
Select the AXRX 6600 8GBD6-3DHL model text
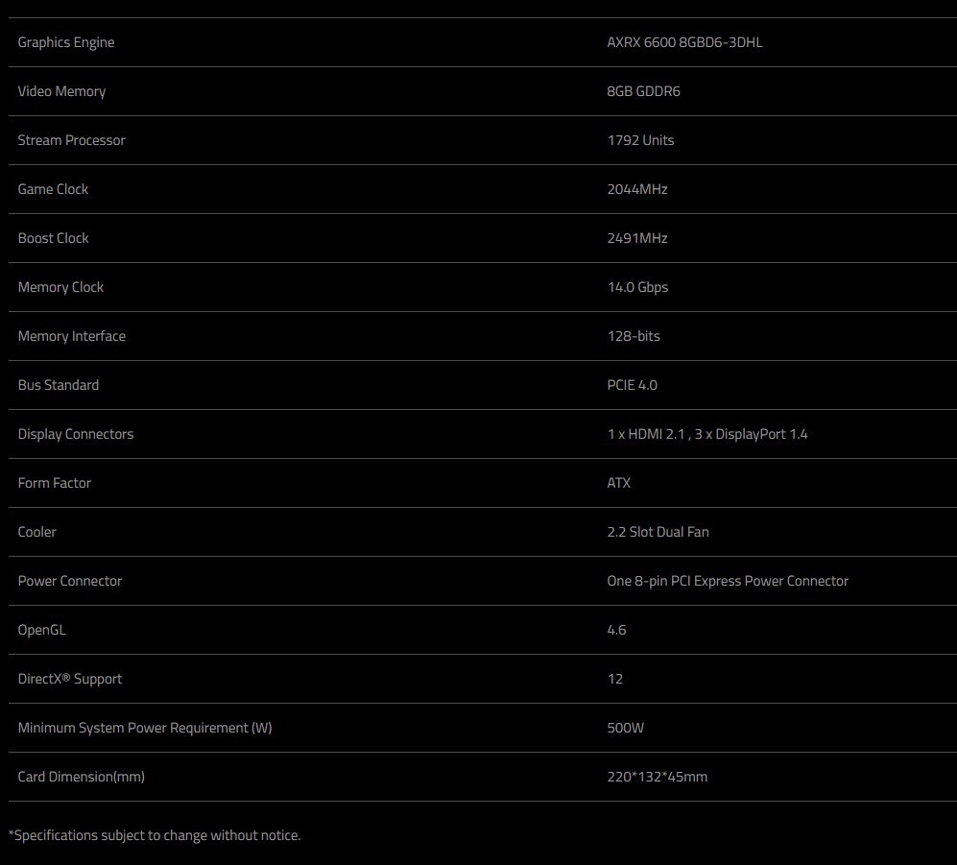tap(684, 42)
